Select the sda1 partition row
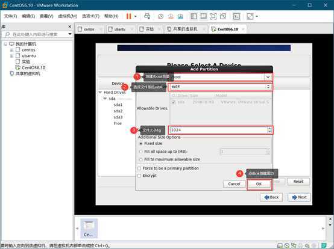 tap(118, 105)
